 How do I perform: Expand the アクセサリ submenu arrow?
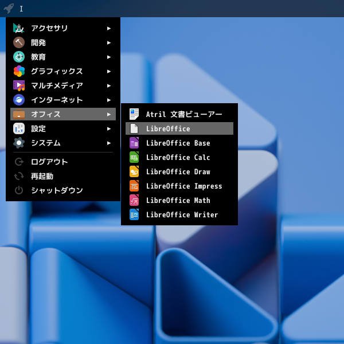[108, 28]
